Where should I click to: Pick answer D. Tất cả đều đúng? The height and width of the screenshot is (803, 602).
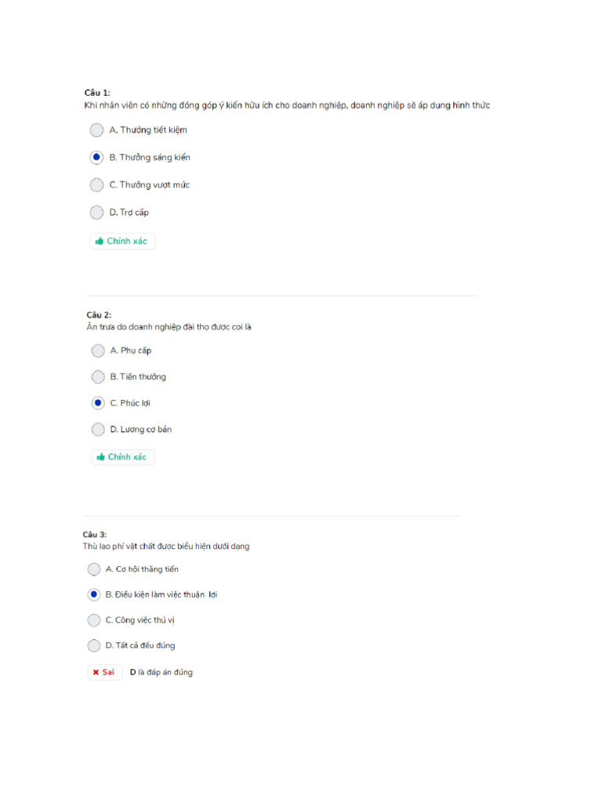(94, 646)
